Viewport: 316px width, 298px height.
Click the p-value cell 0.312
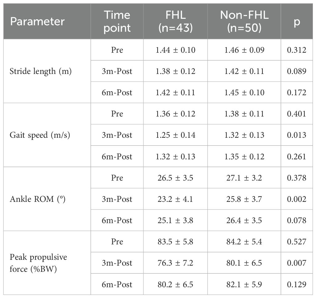[x=297, y=50]
